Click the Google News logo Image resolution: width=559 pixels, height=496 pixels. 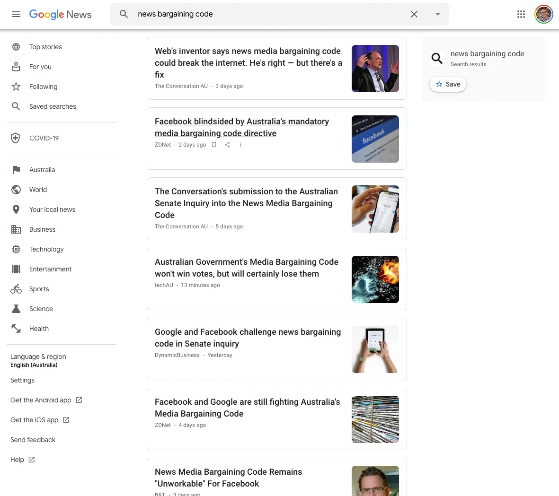[x=60, y=14]
